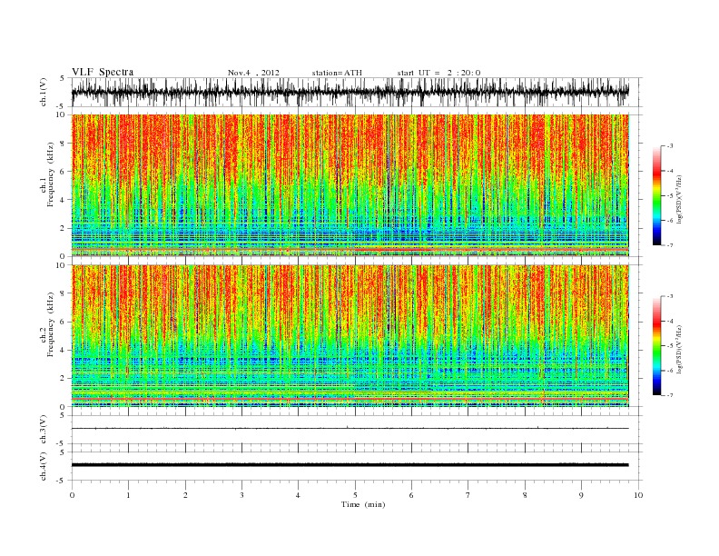
Task: Click the 'Nov.4 , 2012' date label
Action: coord(253,73)
